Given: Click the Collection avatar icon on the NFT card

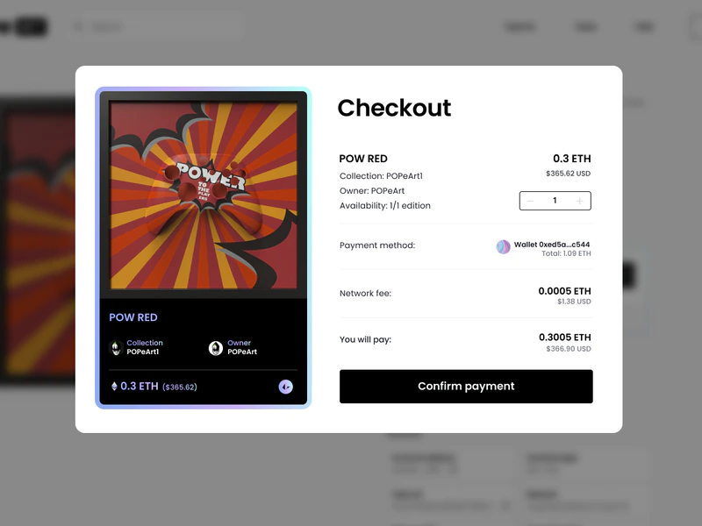Looking at the screenshot, I should tap(116, 348).
